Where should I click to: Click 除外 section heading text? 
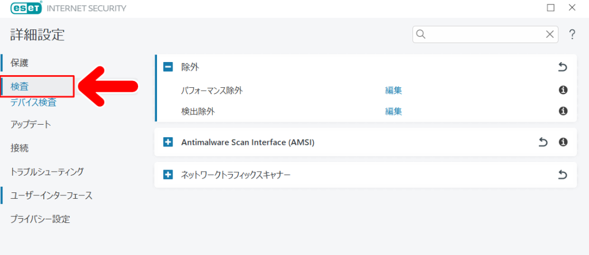[x=190, y=67]
